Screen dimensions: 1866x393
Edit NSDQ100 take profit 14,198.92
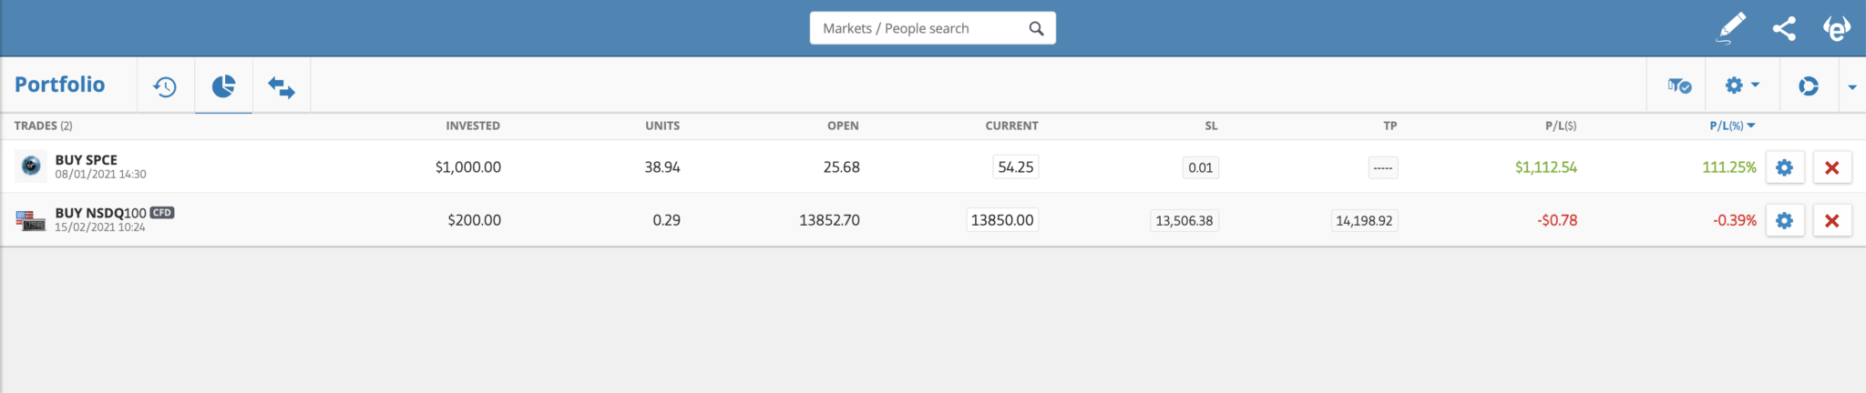(1364, 220)
